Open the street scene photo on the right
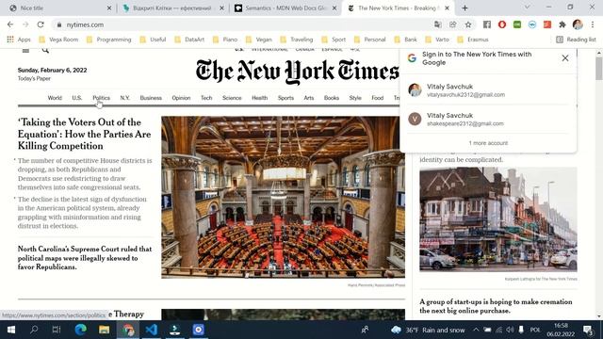Screen dimensions: 603x339 tap(498, 219)
